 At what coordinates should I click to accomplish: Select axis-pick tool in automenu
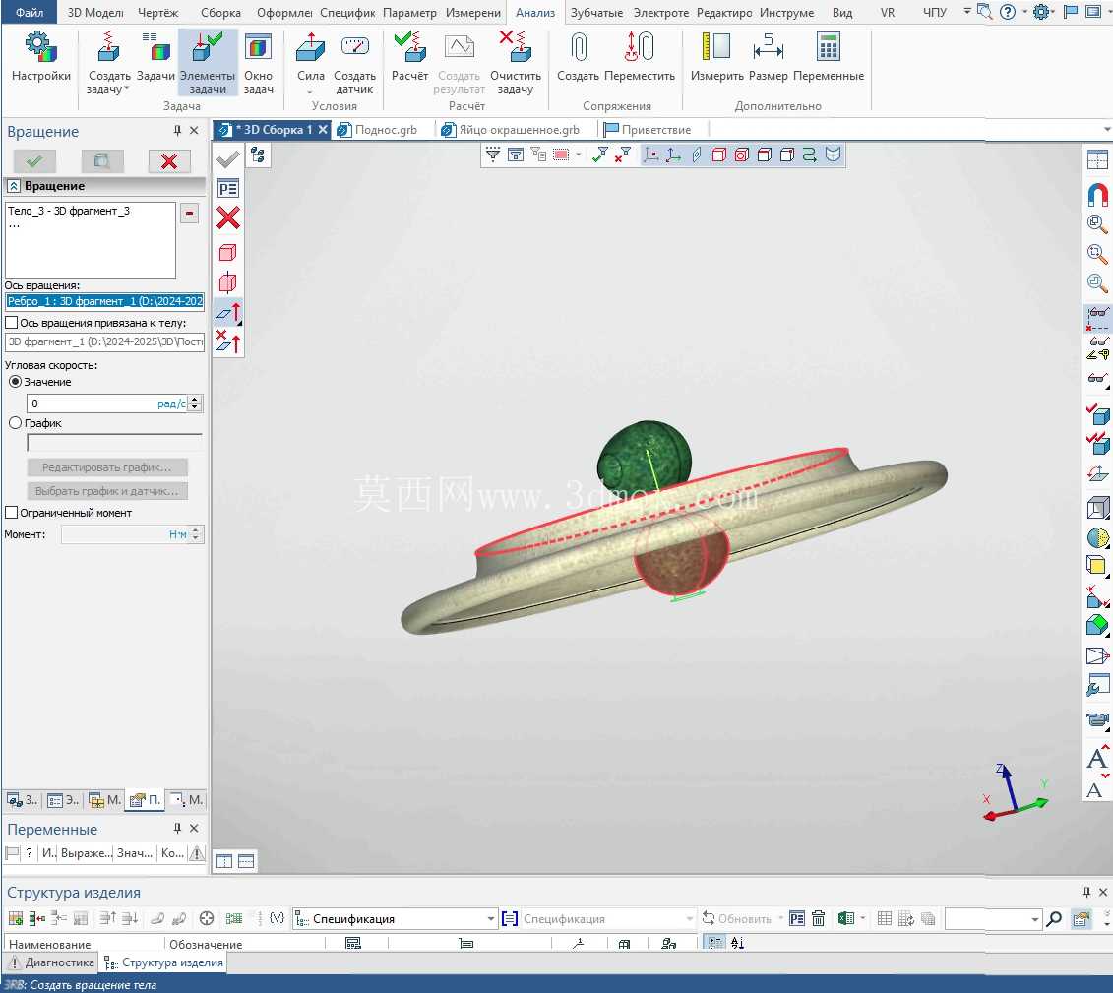coord(228,312)
